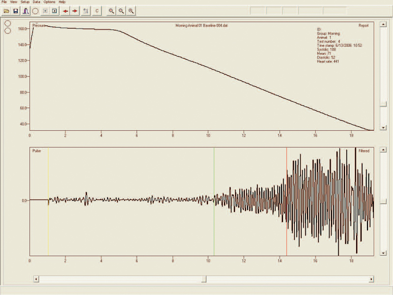
Task: Click the grayed-out toolbar icon beside the C button
Action: tap(85, 11)
